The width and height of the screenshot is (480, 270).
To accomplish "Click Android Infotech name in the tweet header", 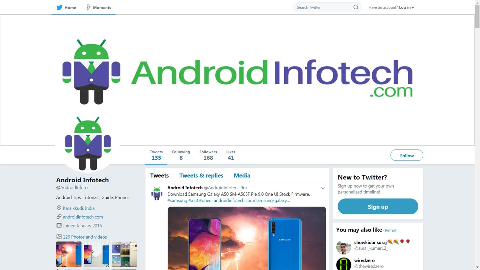I will pyautogui.click(x=185, y=188).
